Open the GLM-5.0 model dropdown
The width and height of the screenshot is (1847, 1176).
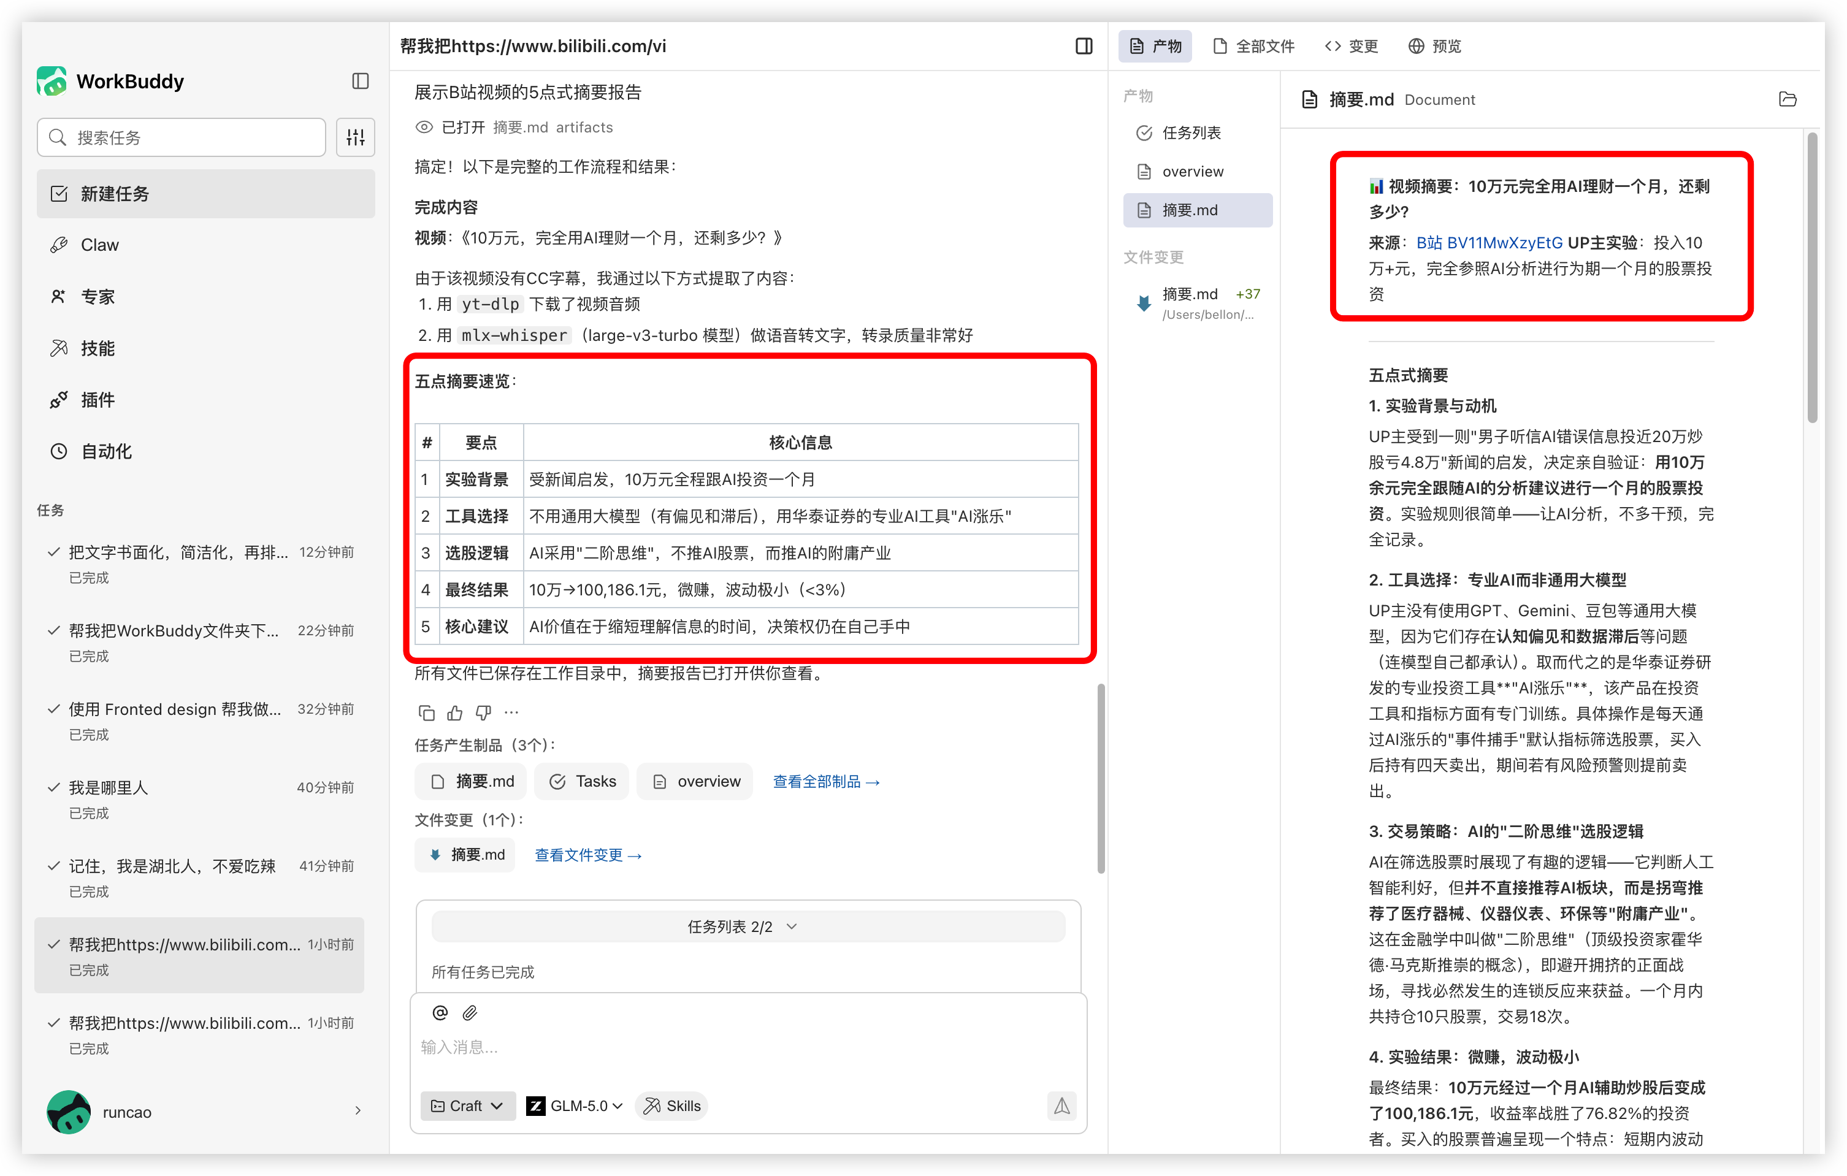[x=575, y=1105]
